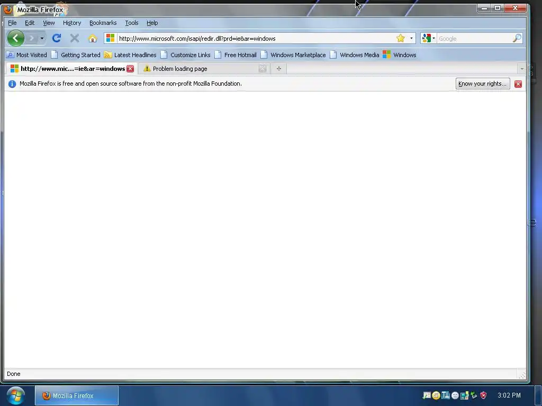Viewport: 542px width, 406px height.
Task: Reload the current page
Action: coord(57,38)
